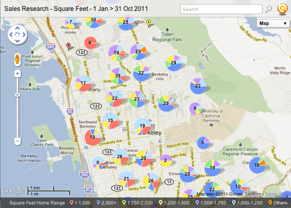Toggle the < 1,000 legend marker

[x=71, y=203]
